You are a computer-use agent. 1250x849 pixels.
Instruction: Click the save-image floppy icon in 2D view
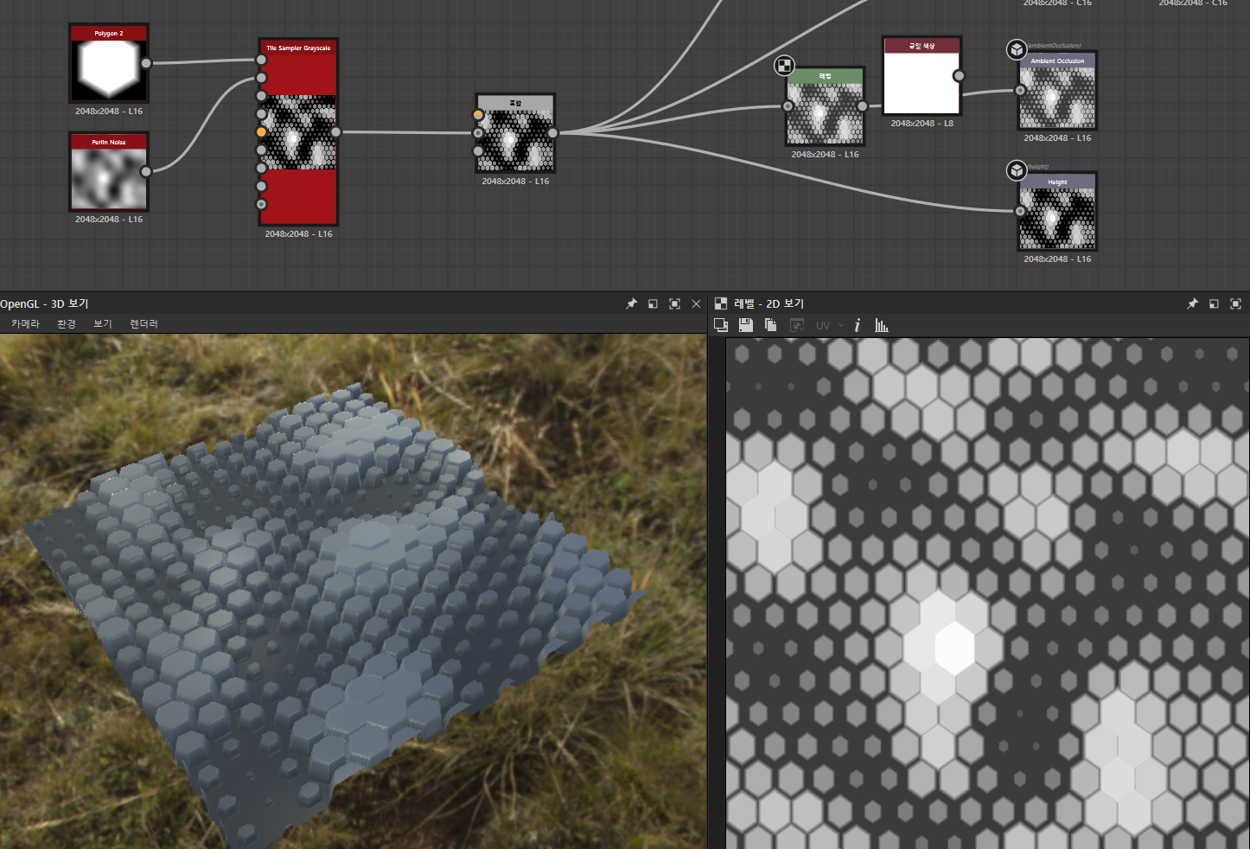(x=746, y=325)
